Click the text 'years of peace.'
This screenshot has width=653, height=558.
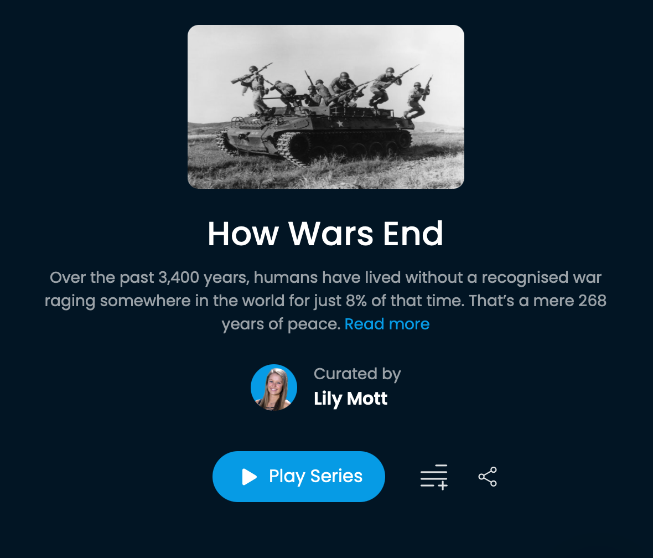pos(281,324)
